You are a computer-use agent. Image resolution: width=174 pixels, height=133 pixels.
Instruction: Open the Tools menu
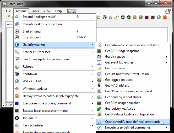[35, 11]
